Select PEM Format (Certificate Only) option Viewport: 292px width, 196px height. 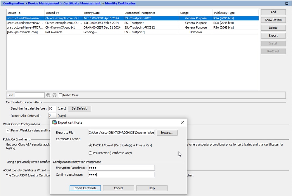coord(90,153)
